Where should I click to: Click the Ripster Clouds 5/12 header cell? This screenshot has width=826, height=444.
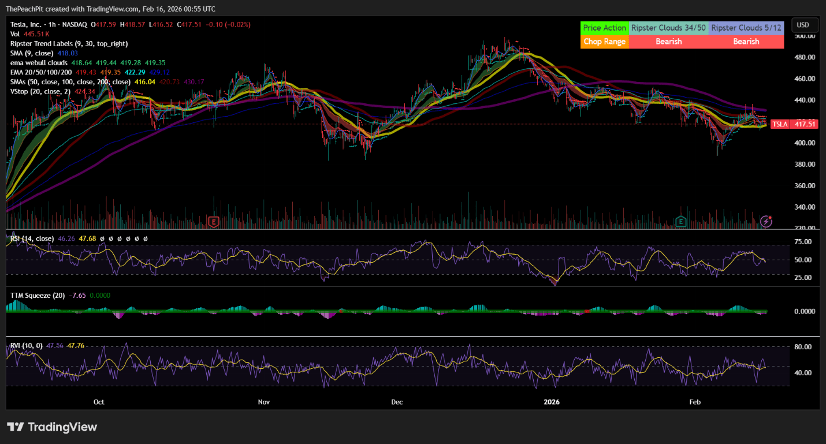746,28
